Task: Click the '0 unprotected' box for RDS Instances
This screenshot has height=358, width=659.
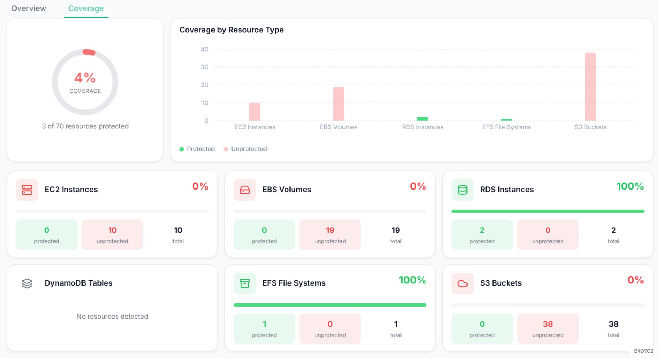Action: [x=548, y=235]
